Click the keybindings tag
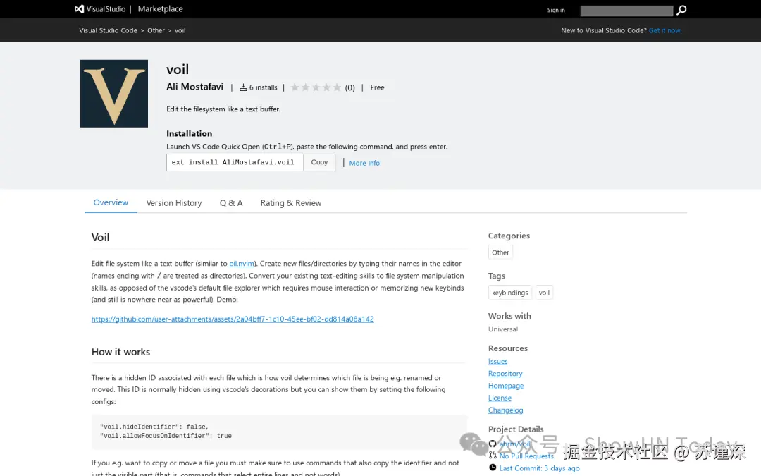Screen dimensions: 761x476 point(509,293)
